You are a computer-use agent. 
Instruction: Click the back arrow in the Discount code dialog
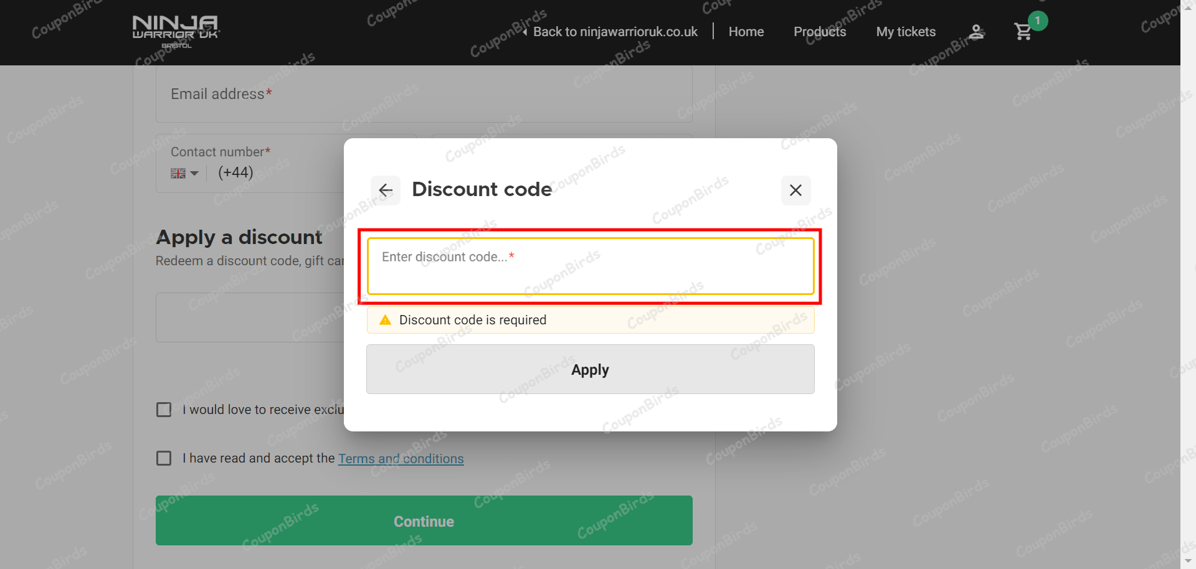[x=386, y=190]
